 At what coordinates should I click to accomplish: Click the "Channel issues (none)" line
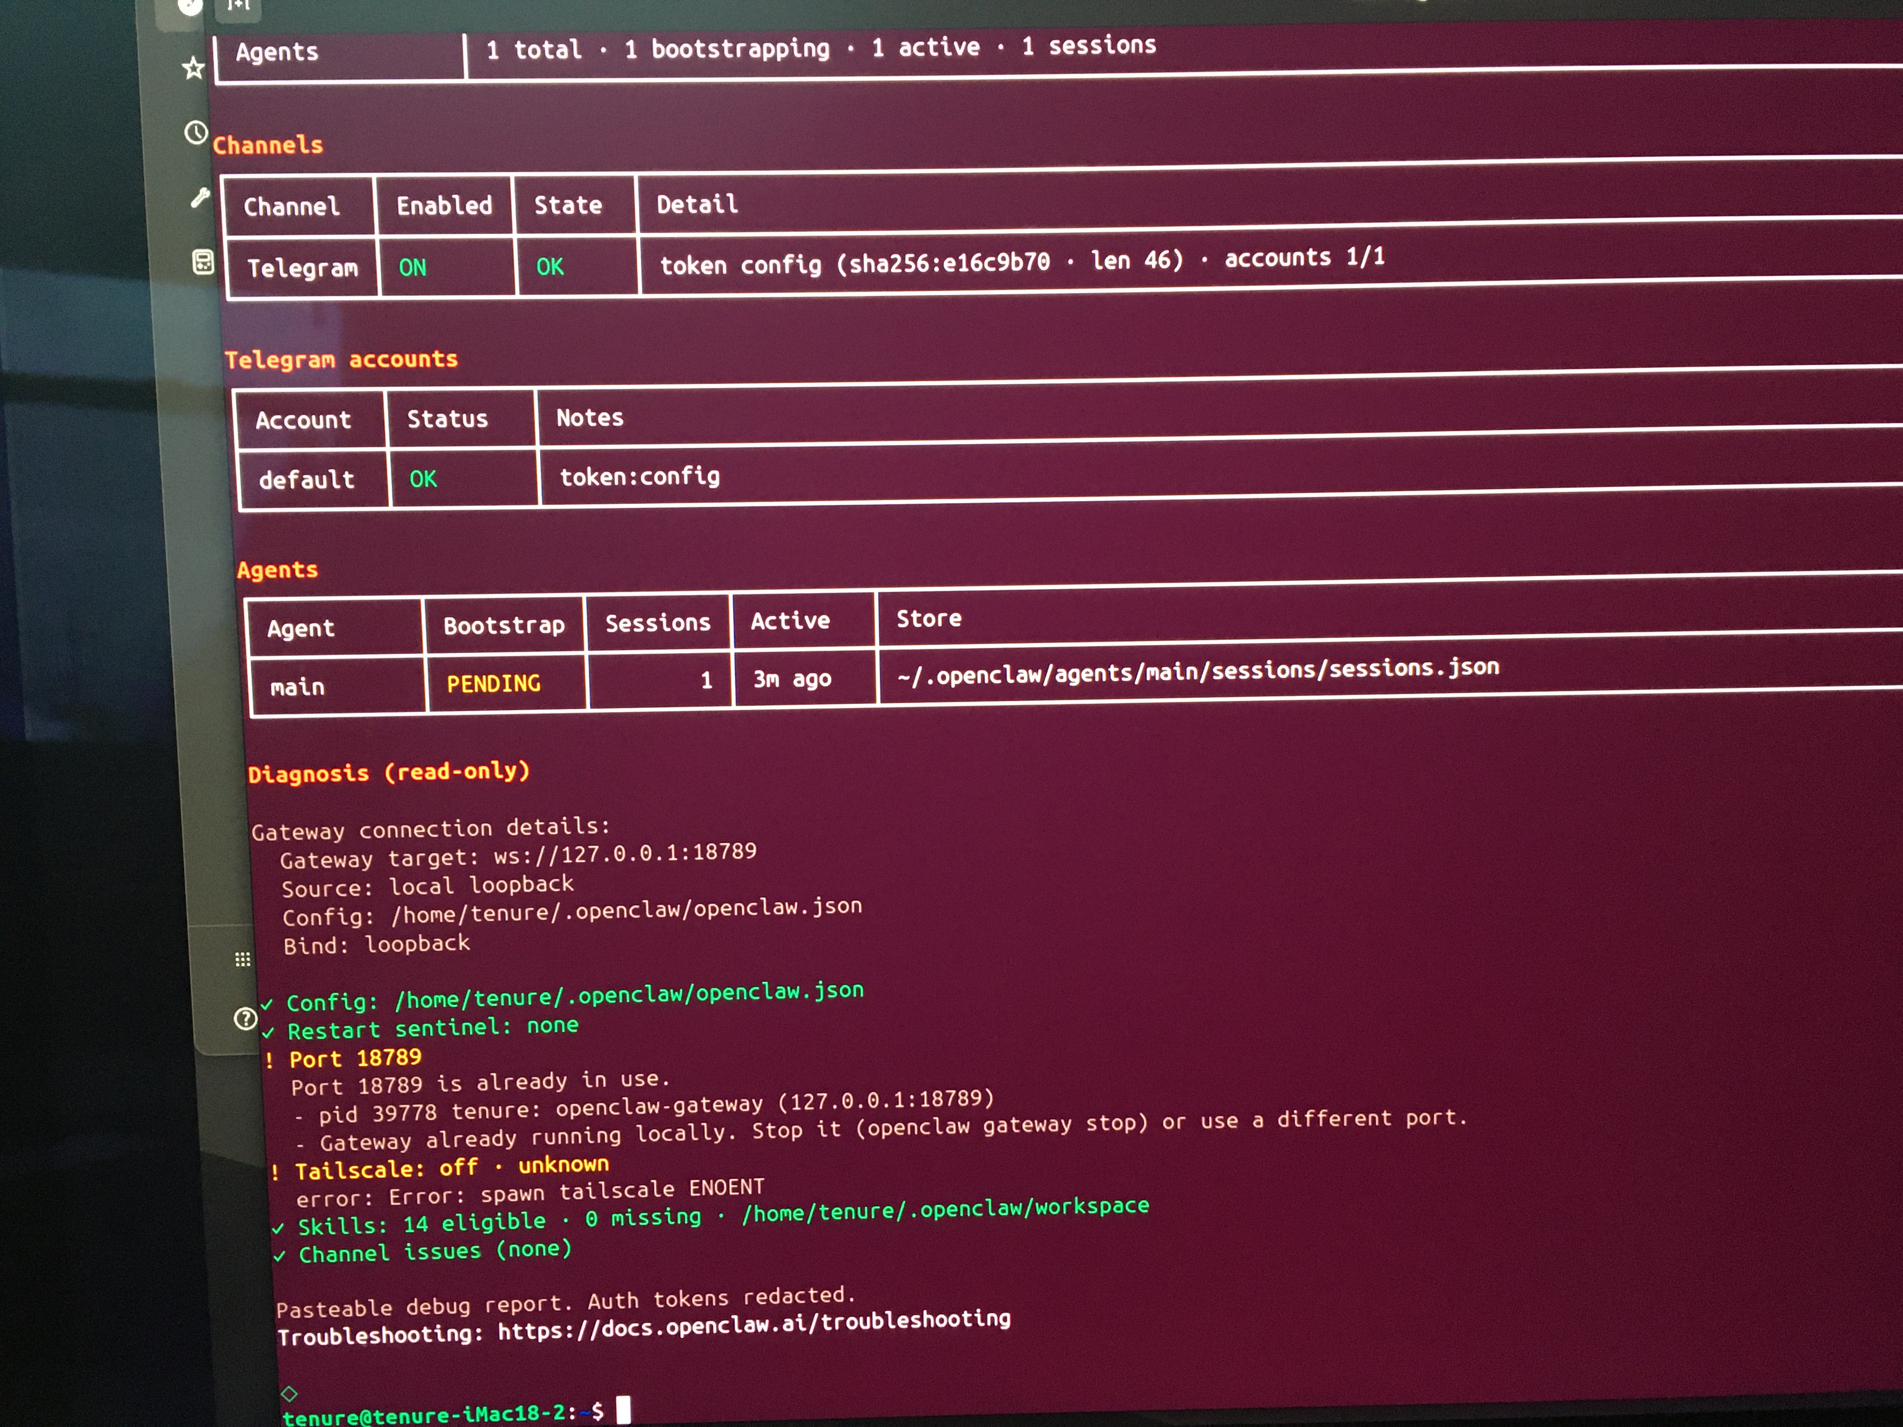[x=422, y=1251]
